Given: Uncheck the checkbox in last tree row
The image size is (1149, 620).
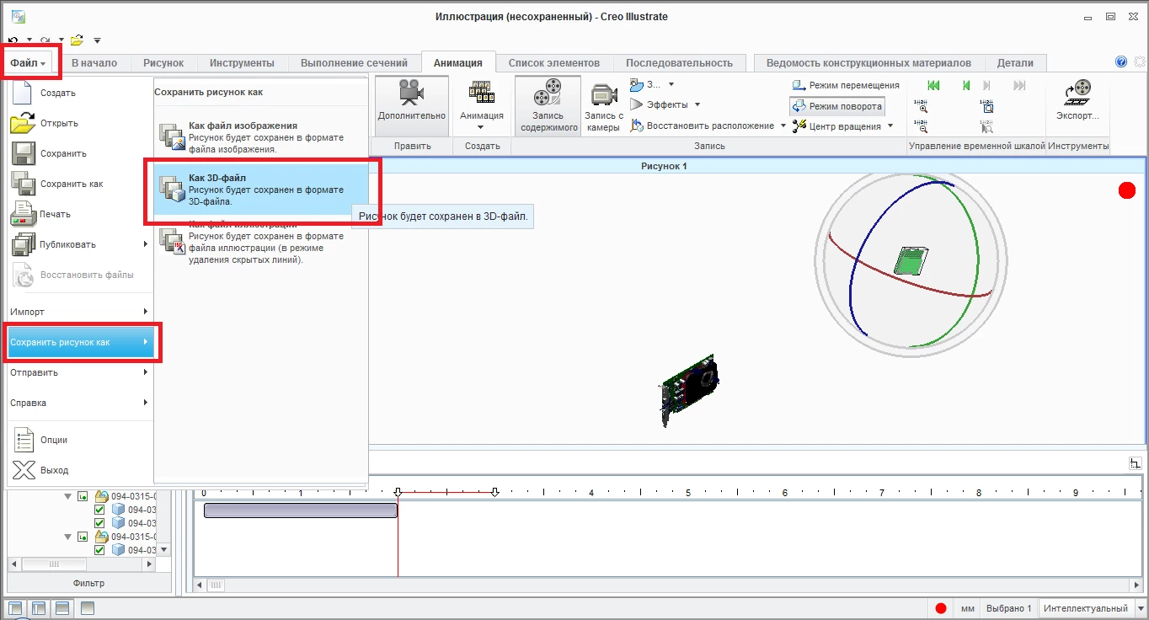Looking at the screenshot, I should coord(99,550).
